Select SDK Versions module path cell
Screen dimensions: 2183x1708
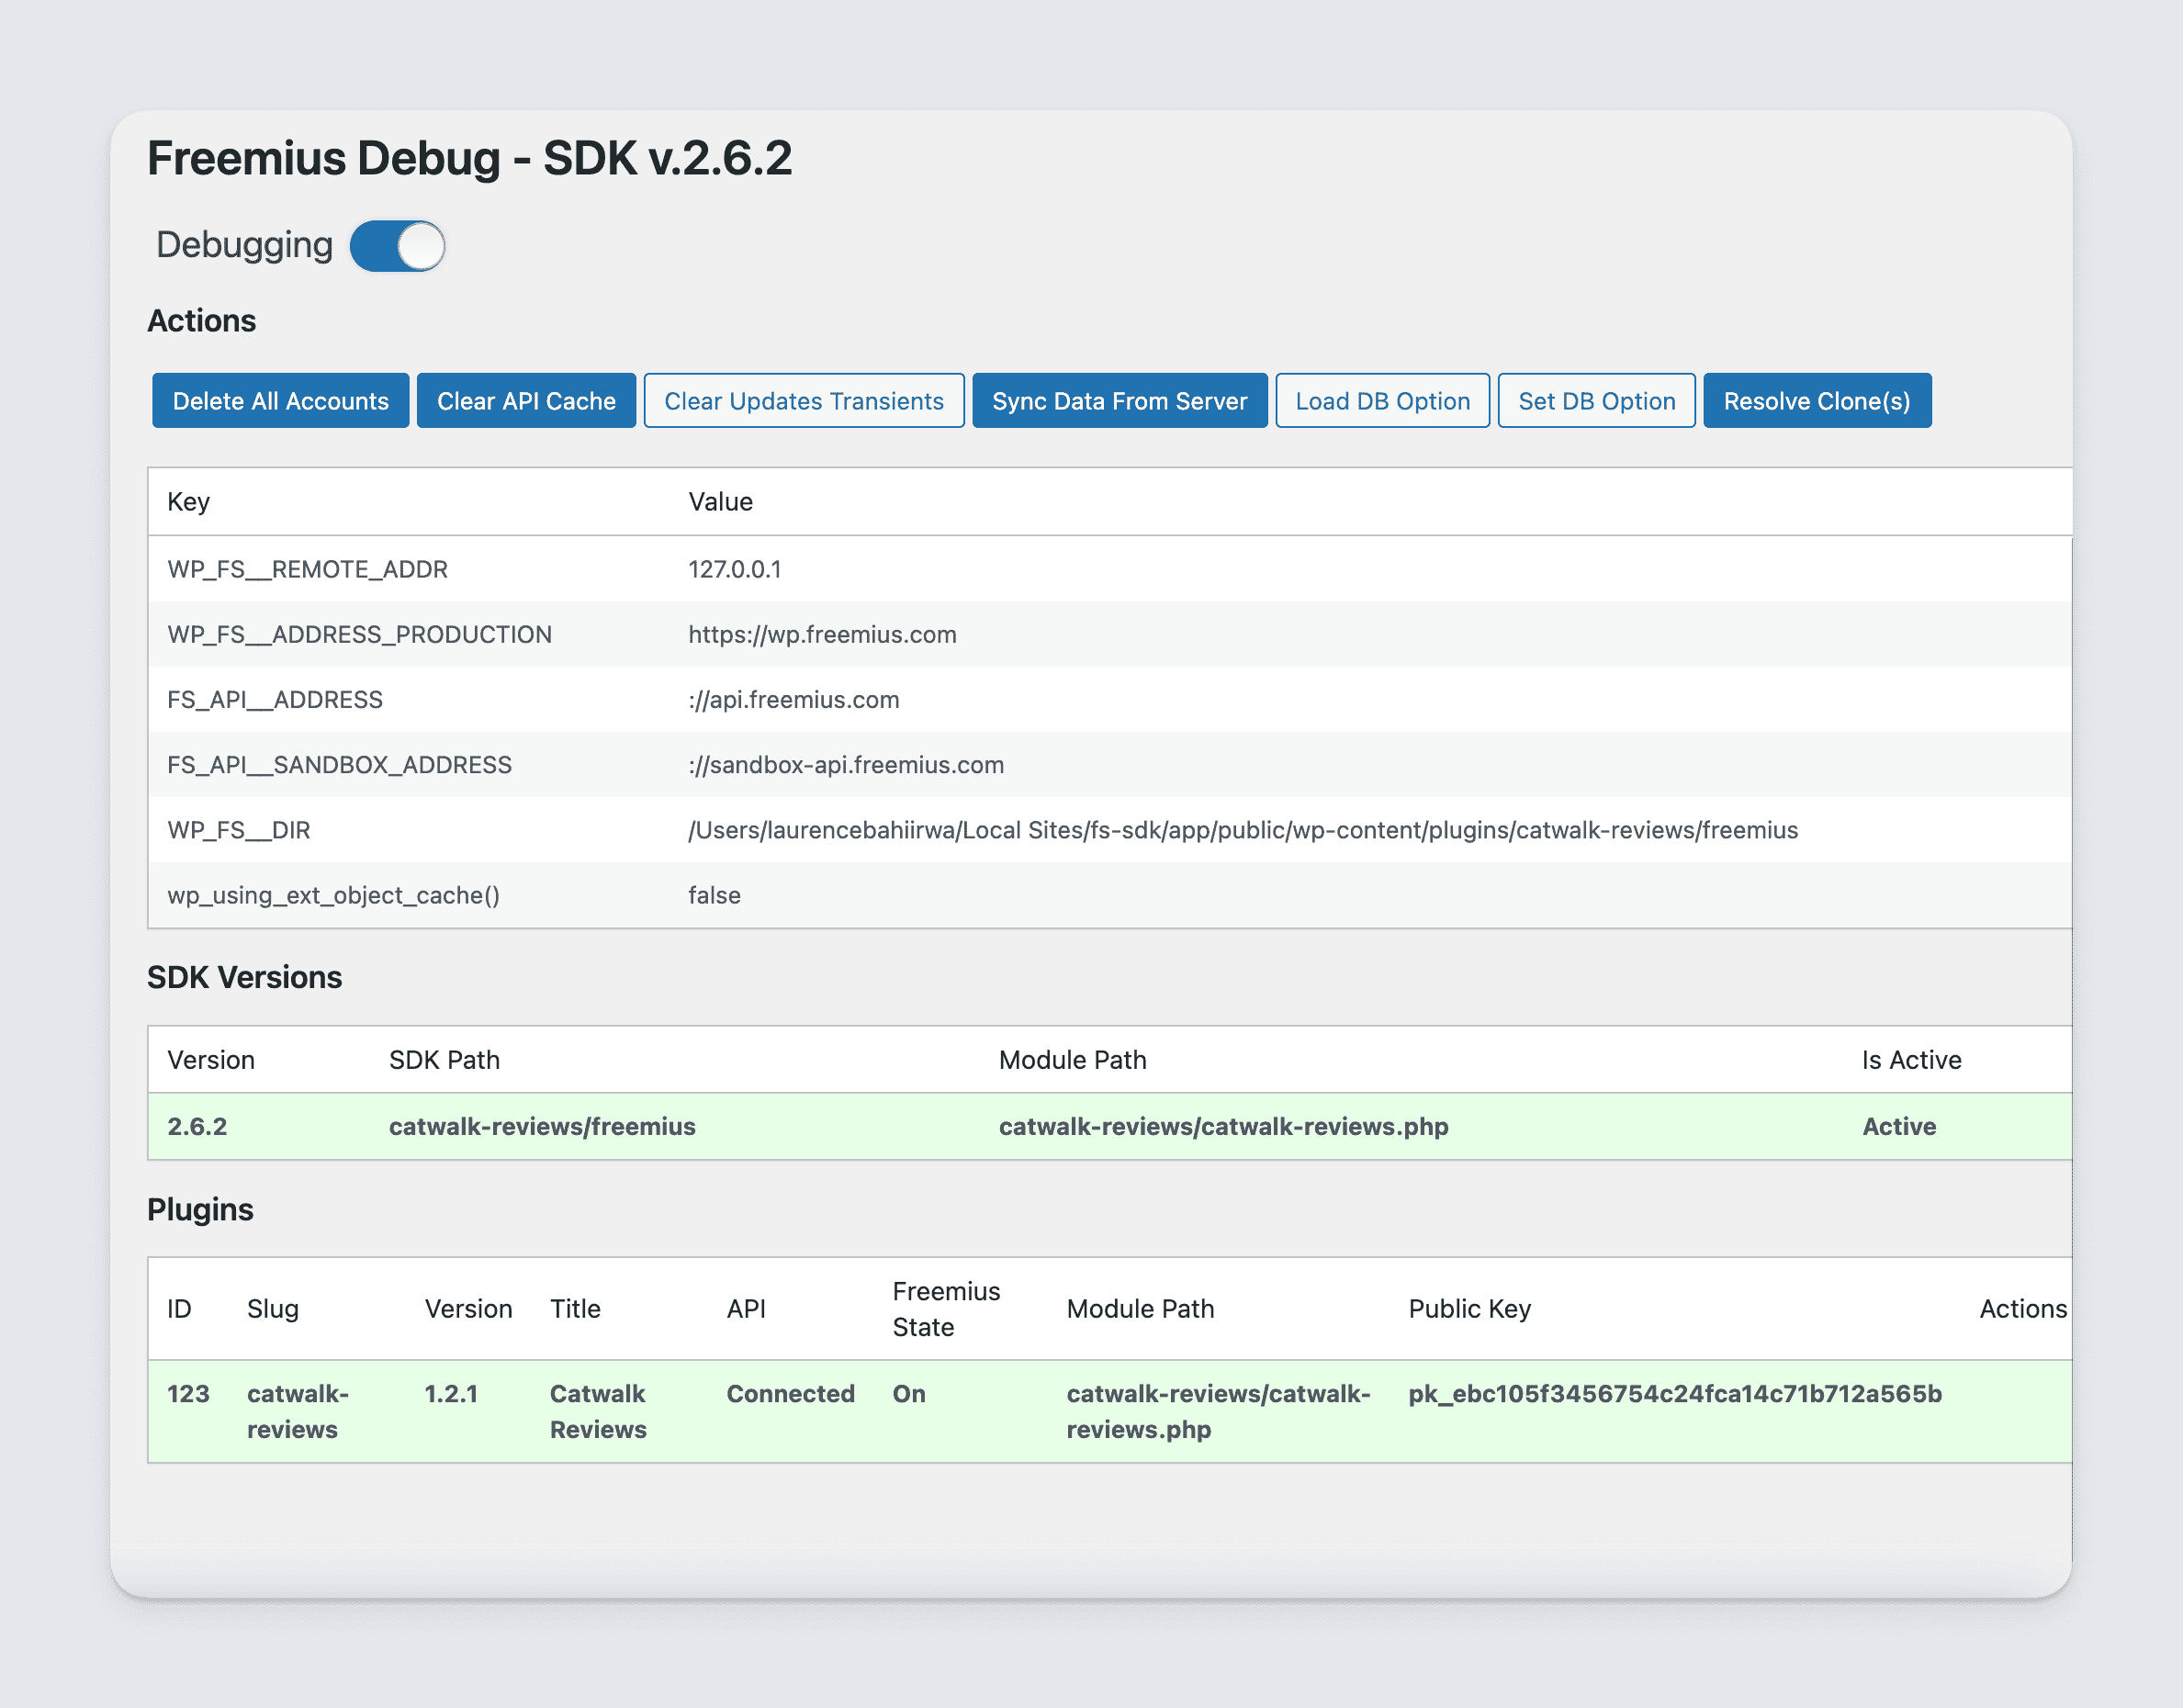1223,1126
